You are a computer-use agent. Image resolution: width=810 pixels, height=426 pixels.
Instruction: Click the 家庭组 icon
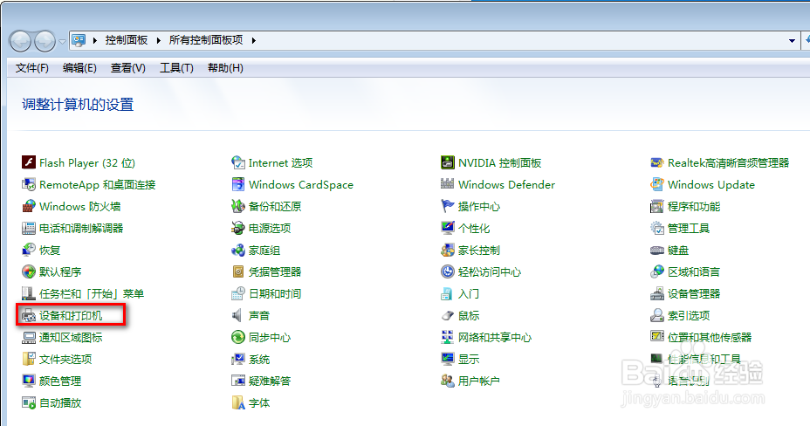tap(237, 250)
